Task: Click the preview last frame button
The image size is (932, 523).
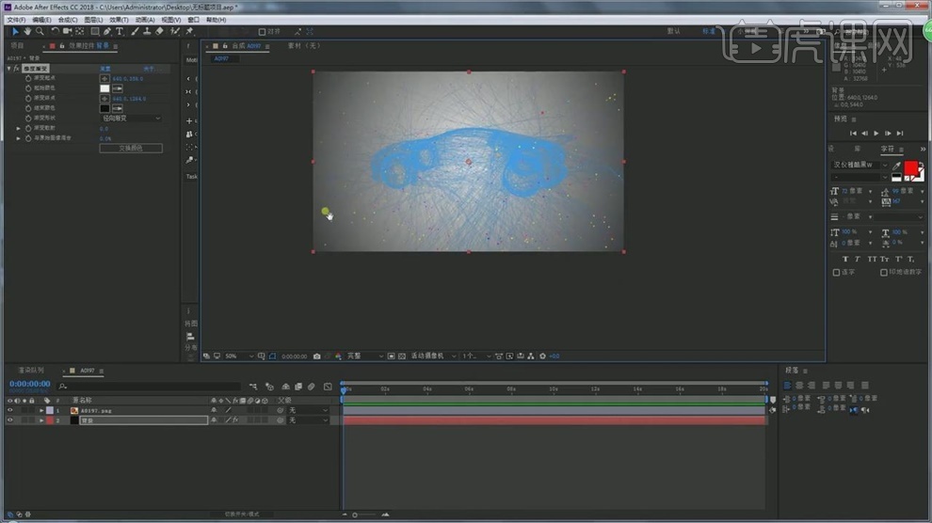Action: point(900,134)
